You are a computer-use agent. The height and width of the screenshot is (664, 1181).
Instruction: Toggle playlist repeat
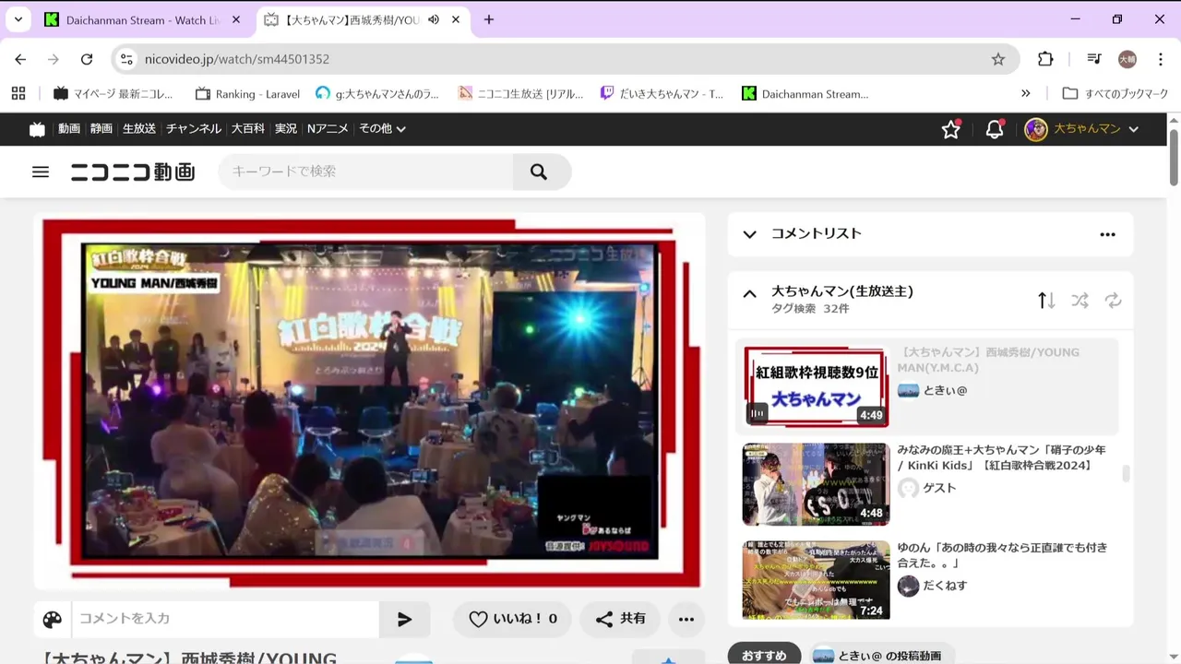(1113, 301)
